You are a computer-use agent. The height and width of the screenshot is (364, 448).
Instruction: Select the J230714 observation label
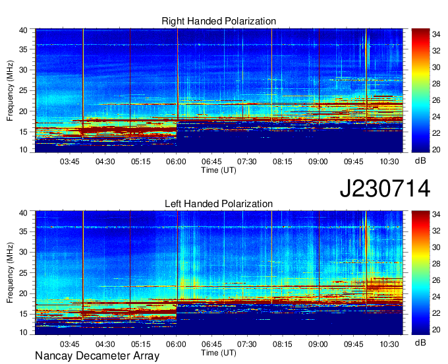(385, 189)
